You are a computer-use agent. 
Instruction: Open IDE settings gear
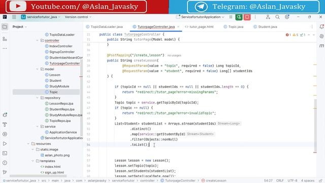click(x=287, y=17)
